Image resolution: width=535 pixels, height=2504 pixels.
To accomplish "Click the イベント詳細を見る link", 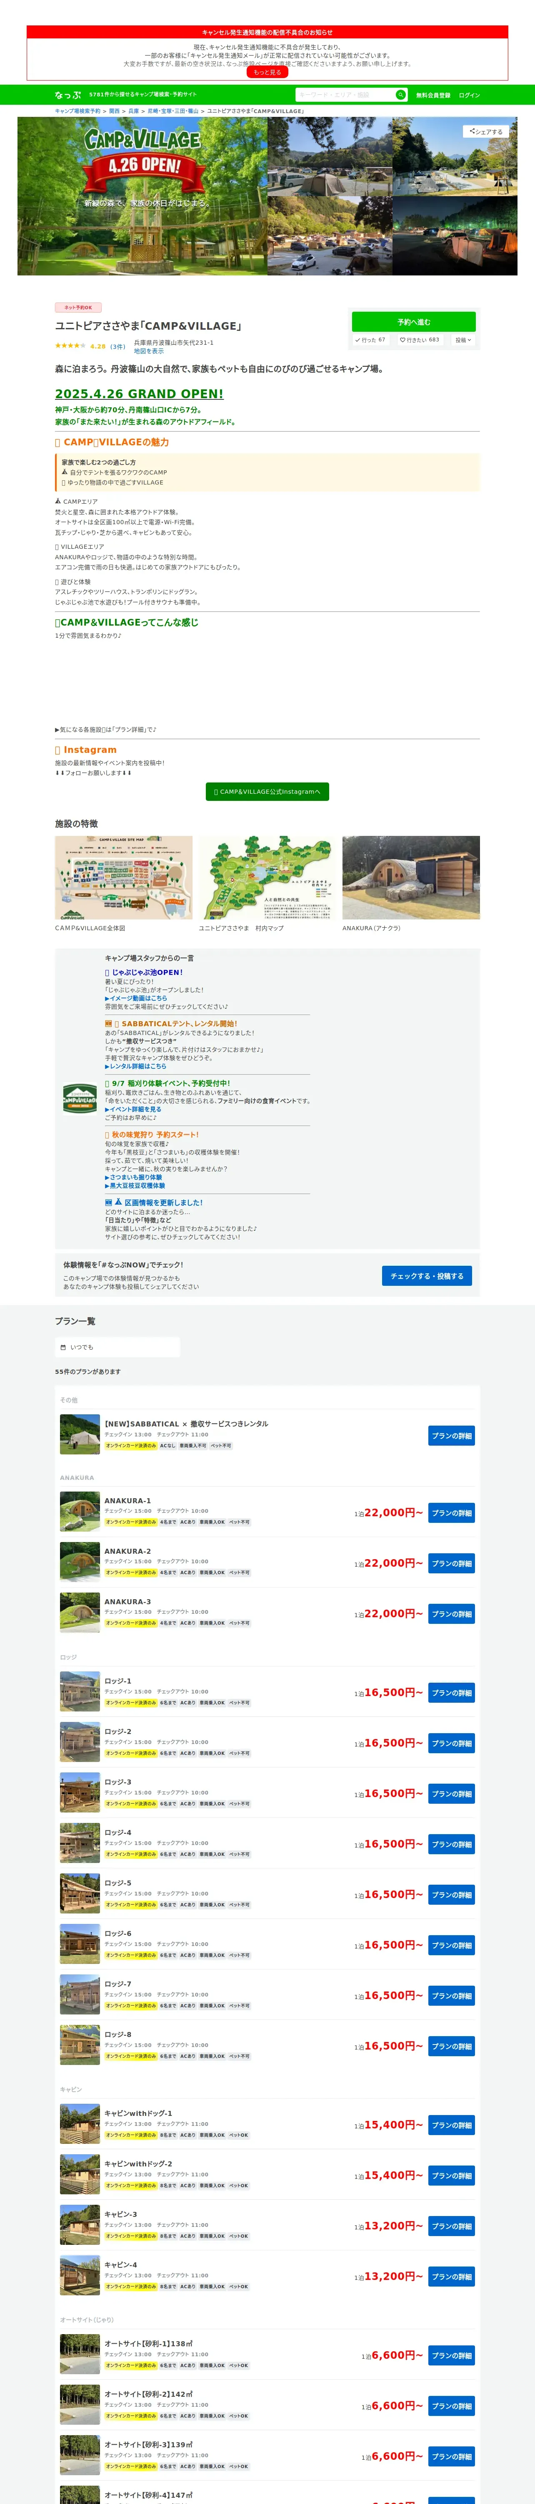I will [133, 1109].
